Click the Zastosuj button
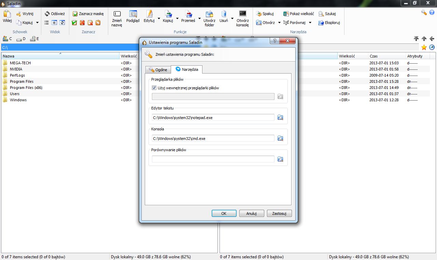437x260 pixels. pyautogui.click(x=279, y=213)
